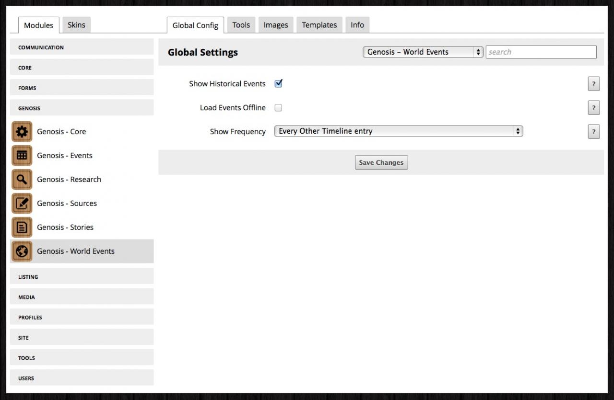Switch to the Skins tab

76,25
